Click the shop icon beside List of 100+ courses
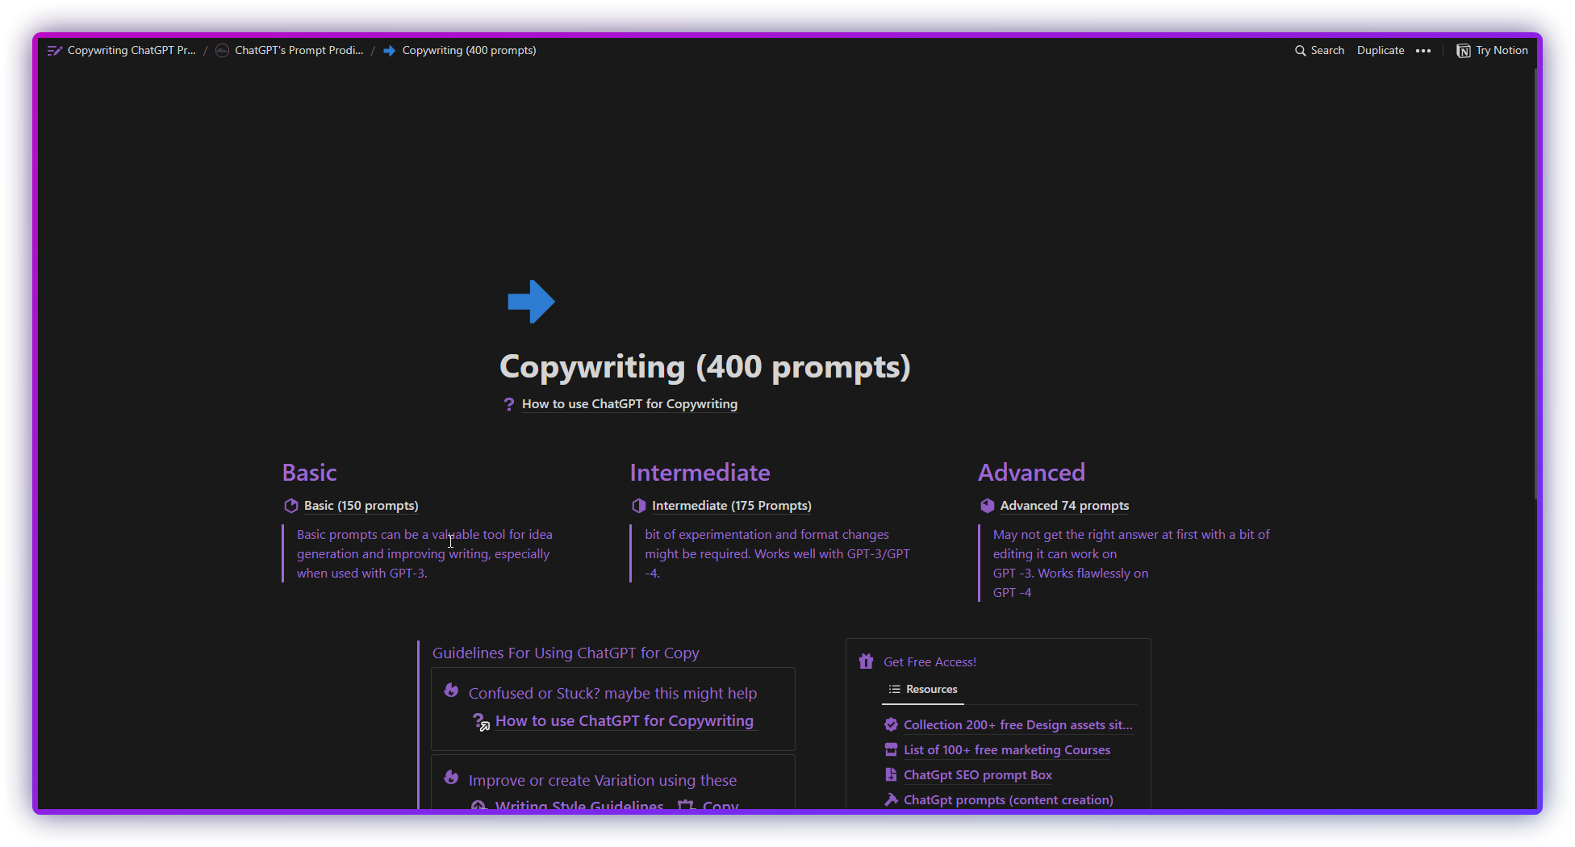Viewport: 1575px width, 847px height. pyautogui.click(x=891, y=749)
